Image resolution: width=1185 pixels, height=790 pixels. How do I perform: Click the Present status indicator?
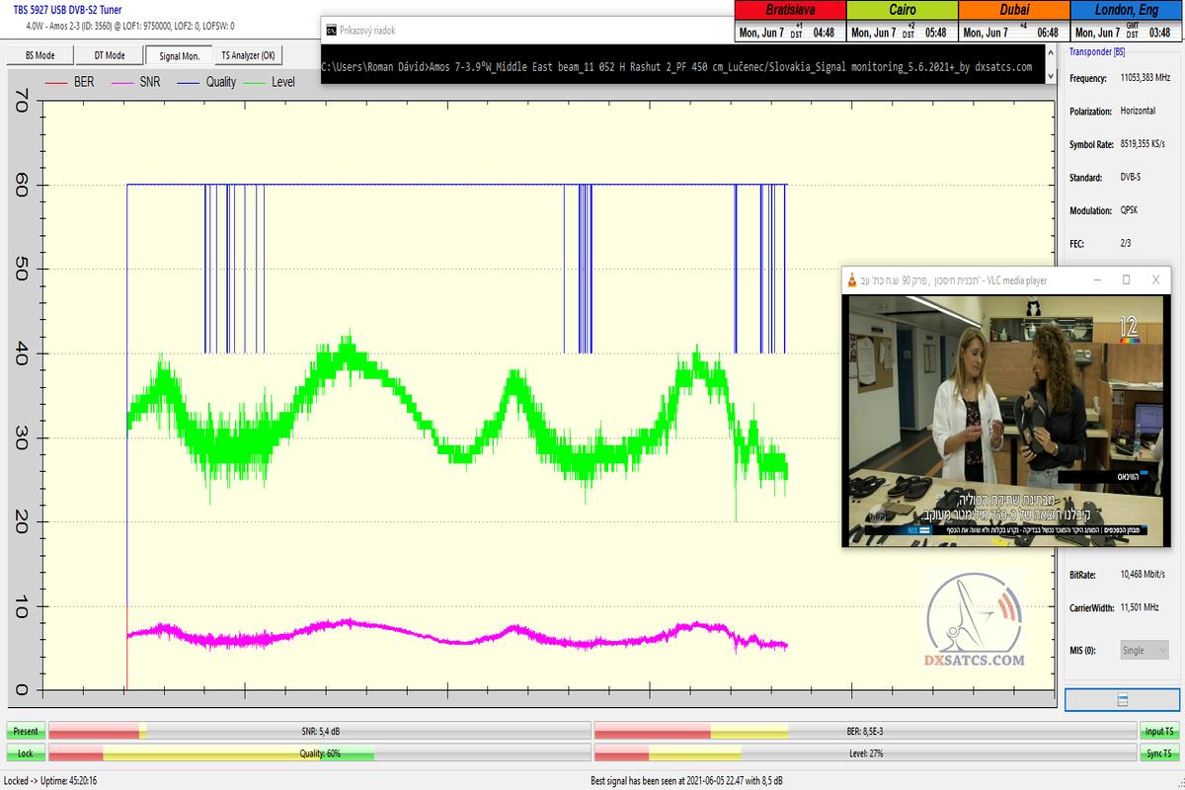point(26,732)
